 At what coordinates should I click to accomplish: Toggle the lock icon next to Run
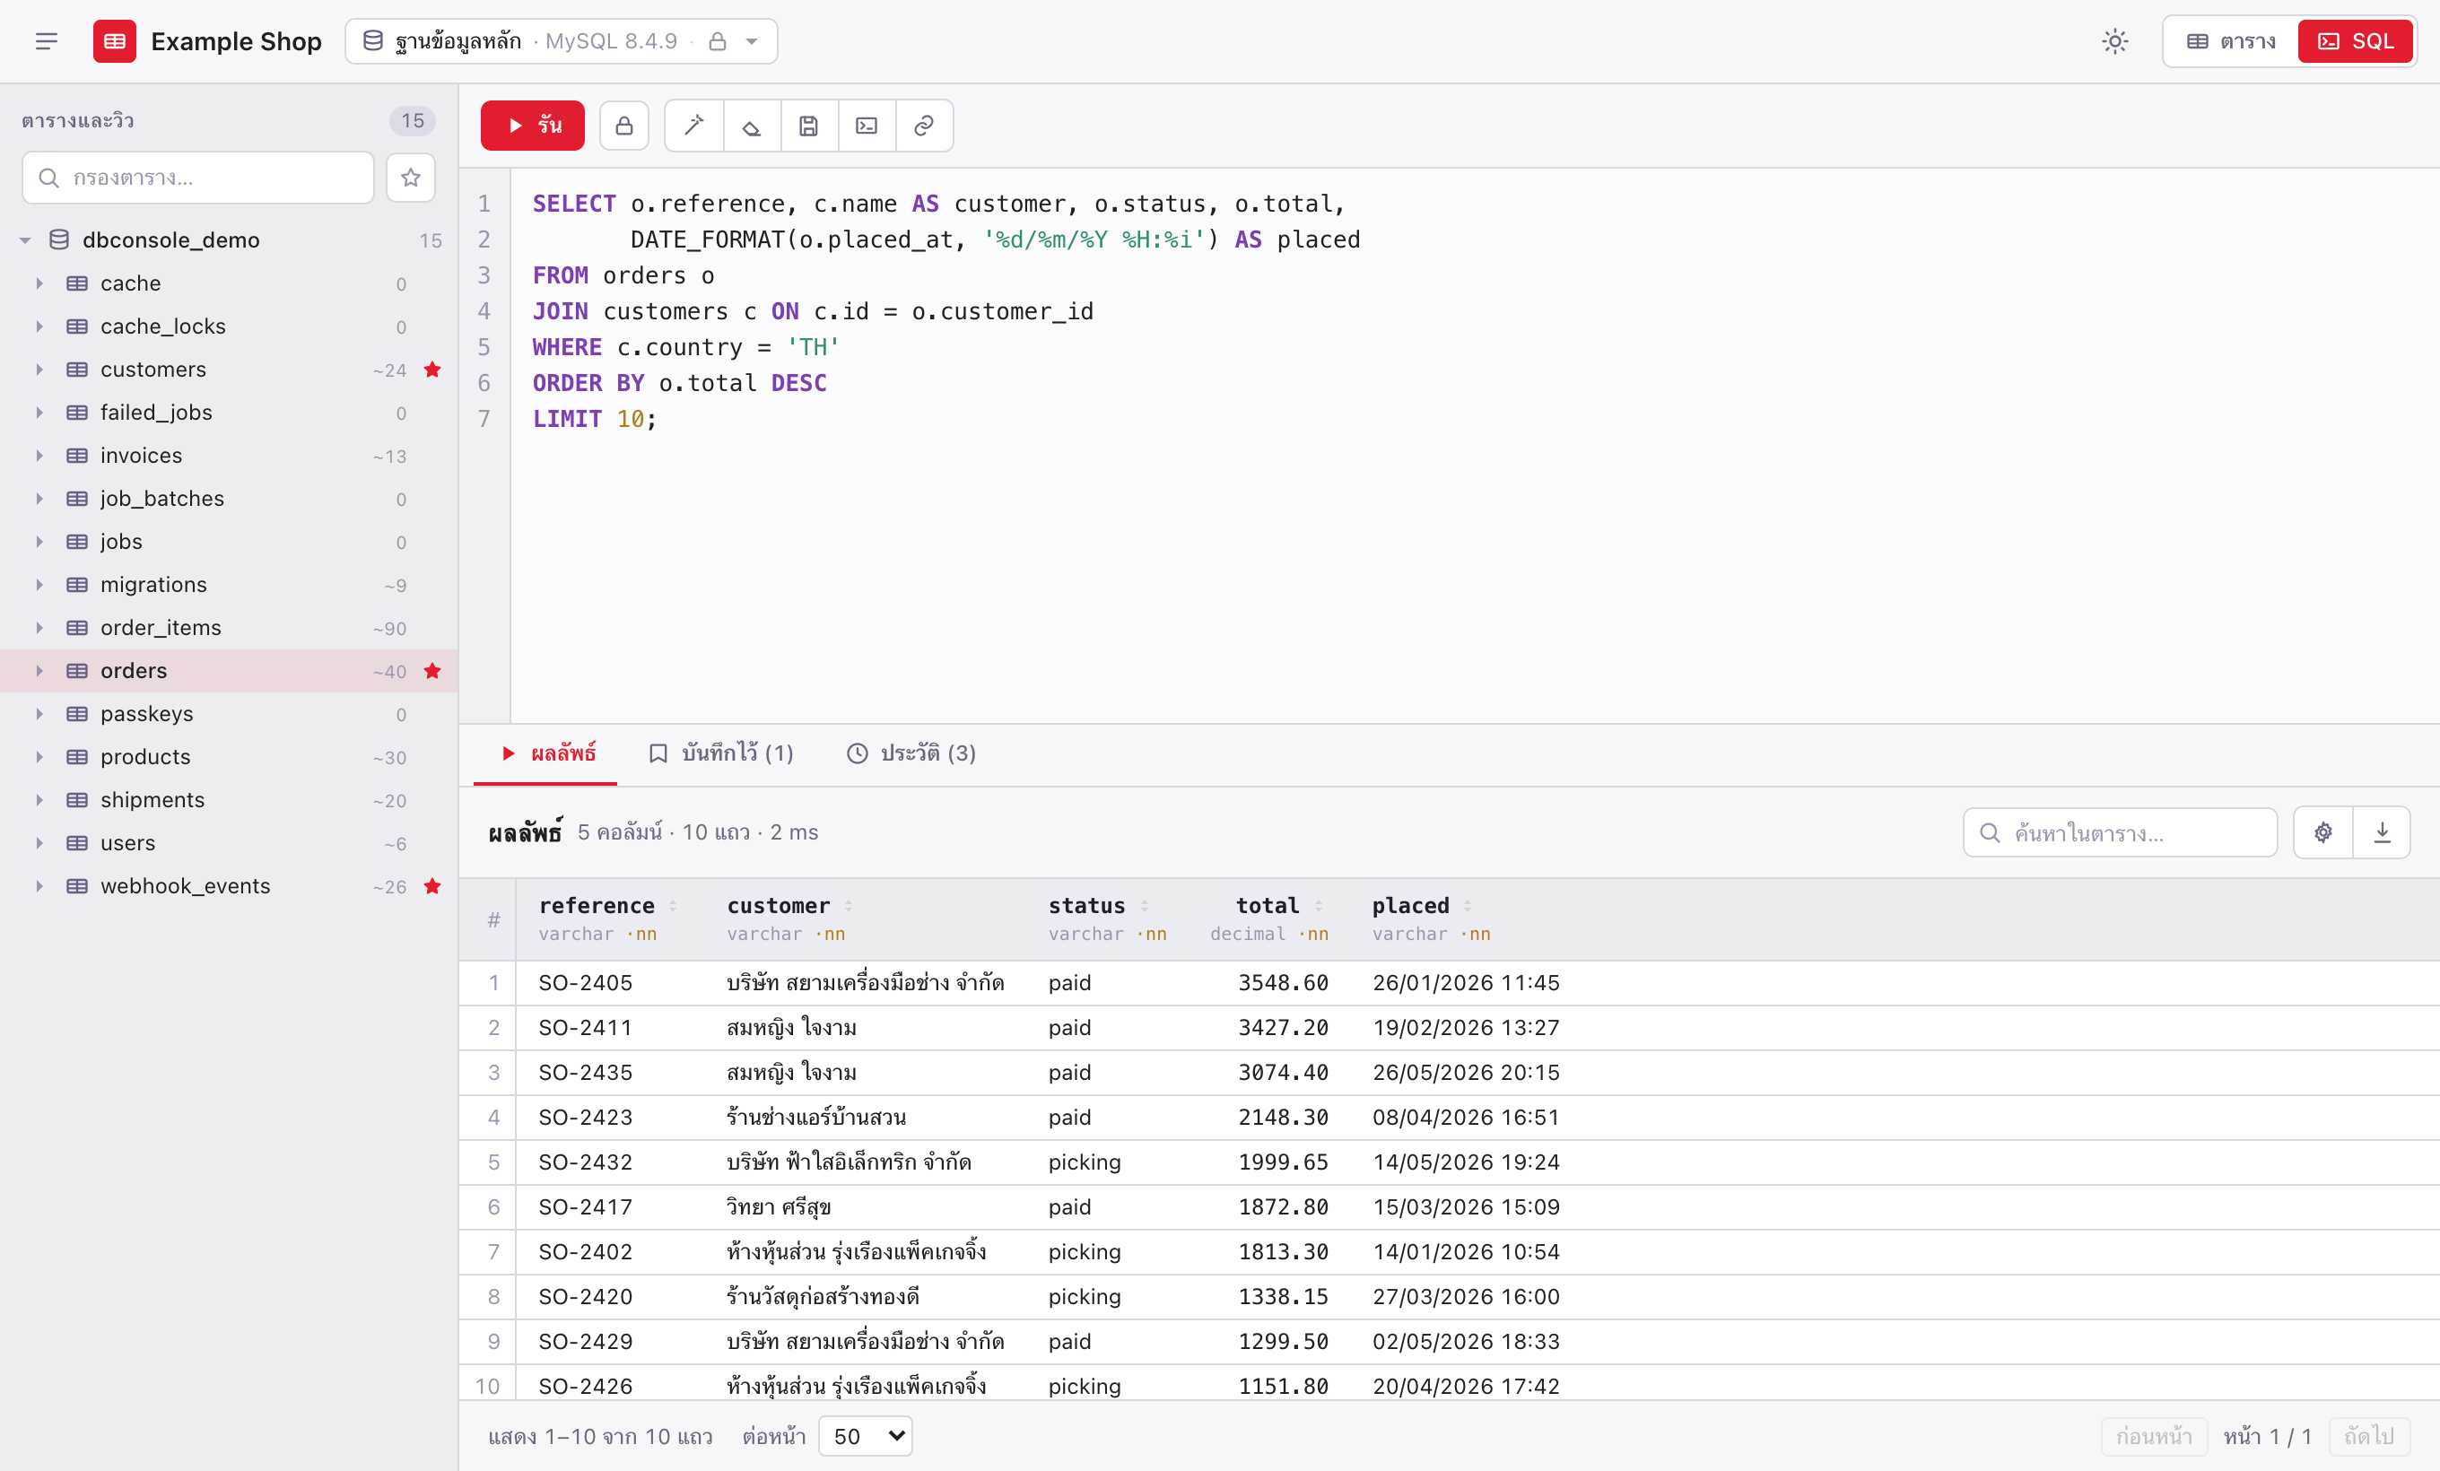pyautogui.click(x=623, y=126)
